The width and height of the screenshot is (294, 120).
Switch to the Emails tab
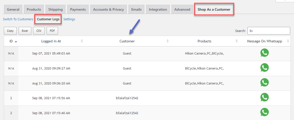(136, 9)
